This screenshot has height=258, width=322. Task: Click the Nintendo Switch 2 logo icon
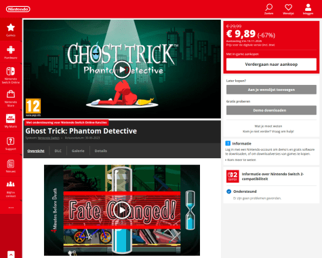(x=233, y=177)
